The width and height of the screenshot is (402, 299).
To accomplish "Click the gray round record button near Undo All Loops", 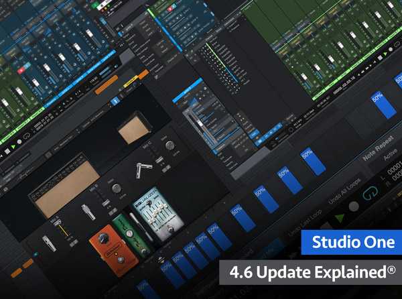I will pos(354,206).
